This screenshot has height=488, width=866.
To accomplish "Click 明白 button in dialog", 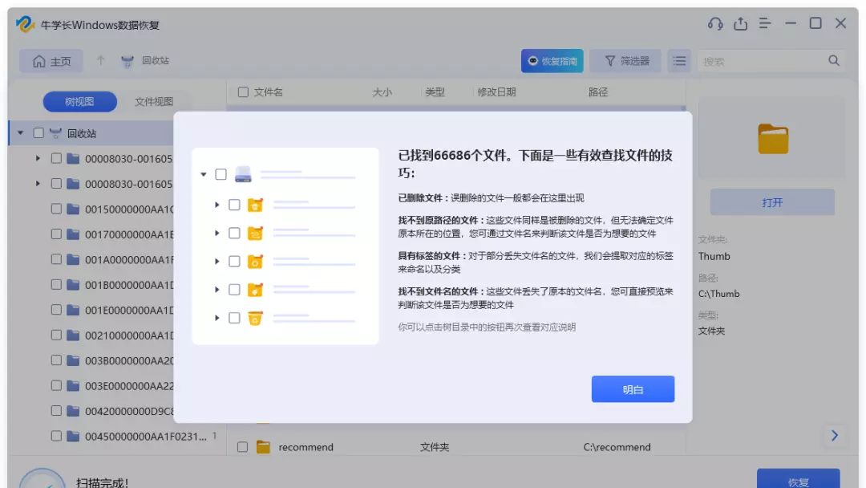I will (633, 389).
